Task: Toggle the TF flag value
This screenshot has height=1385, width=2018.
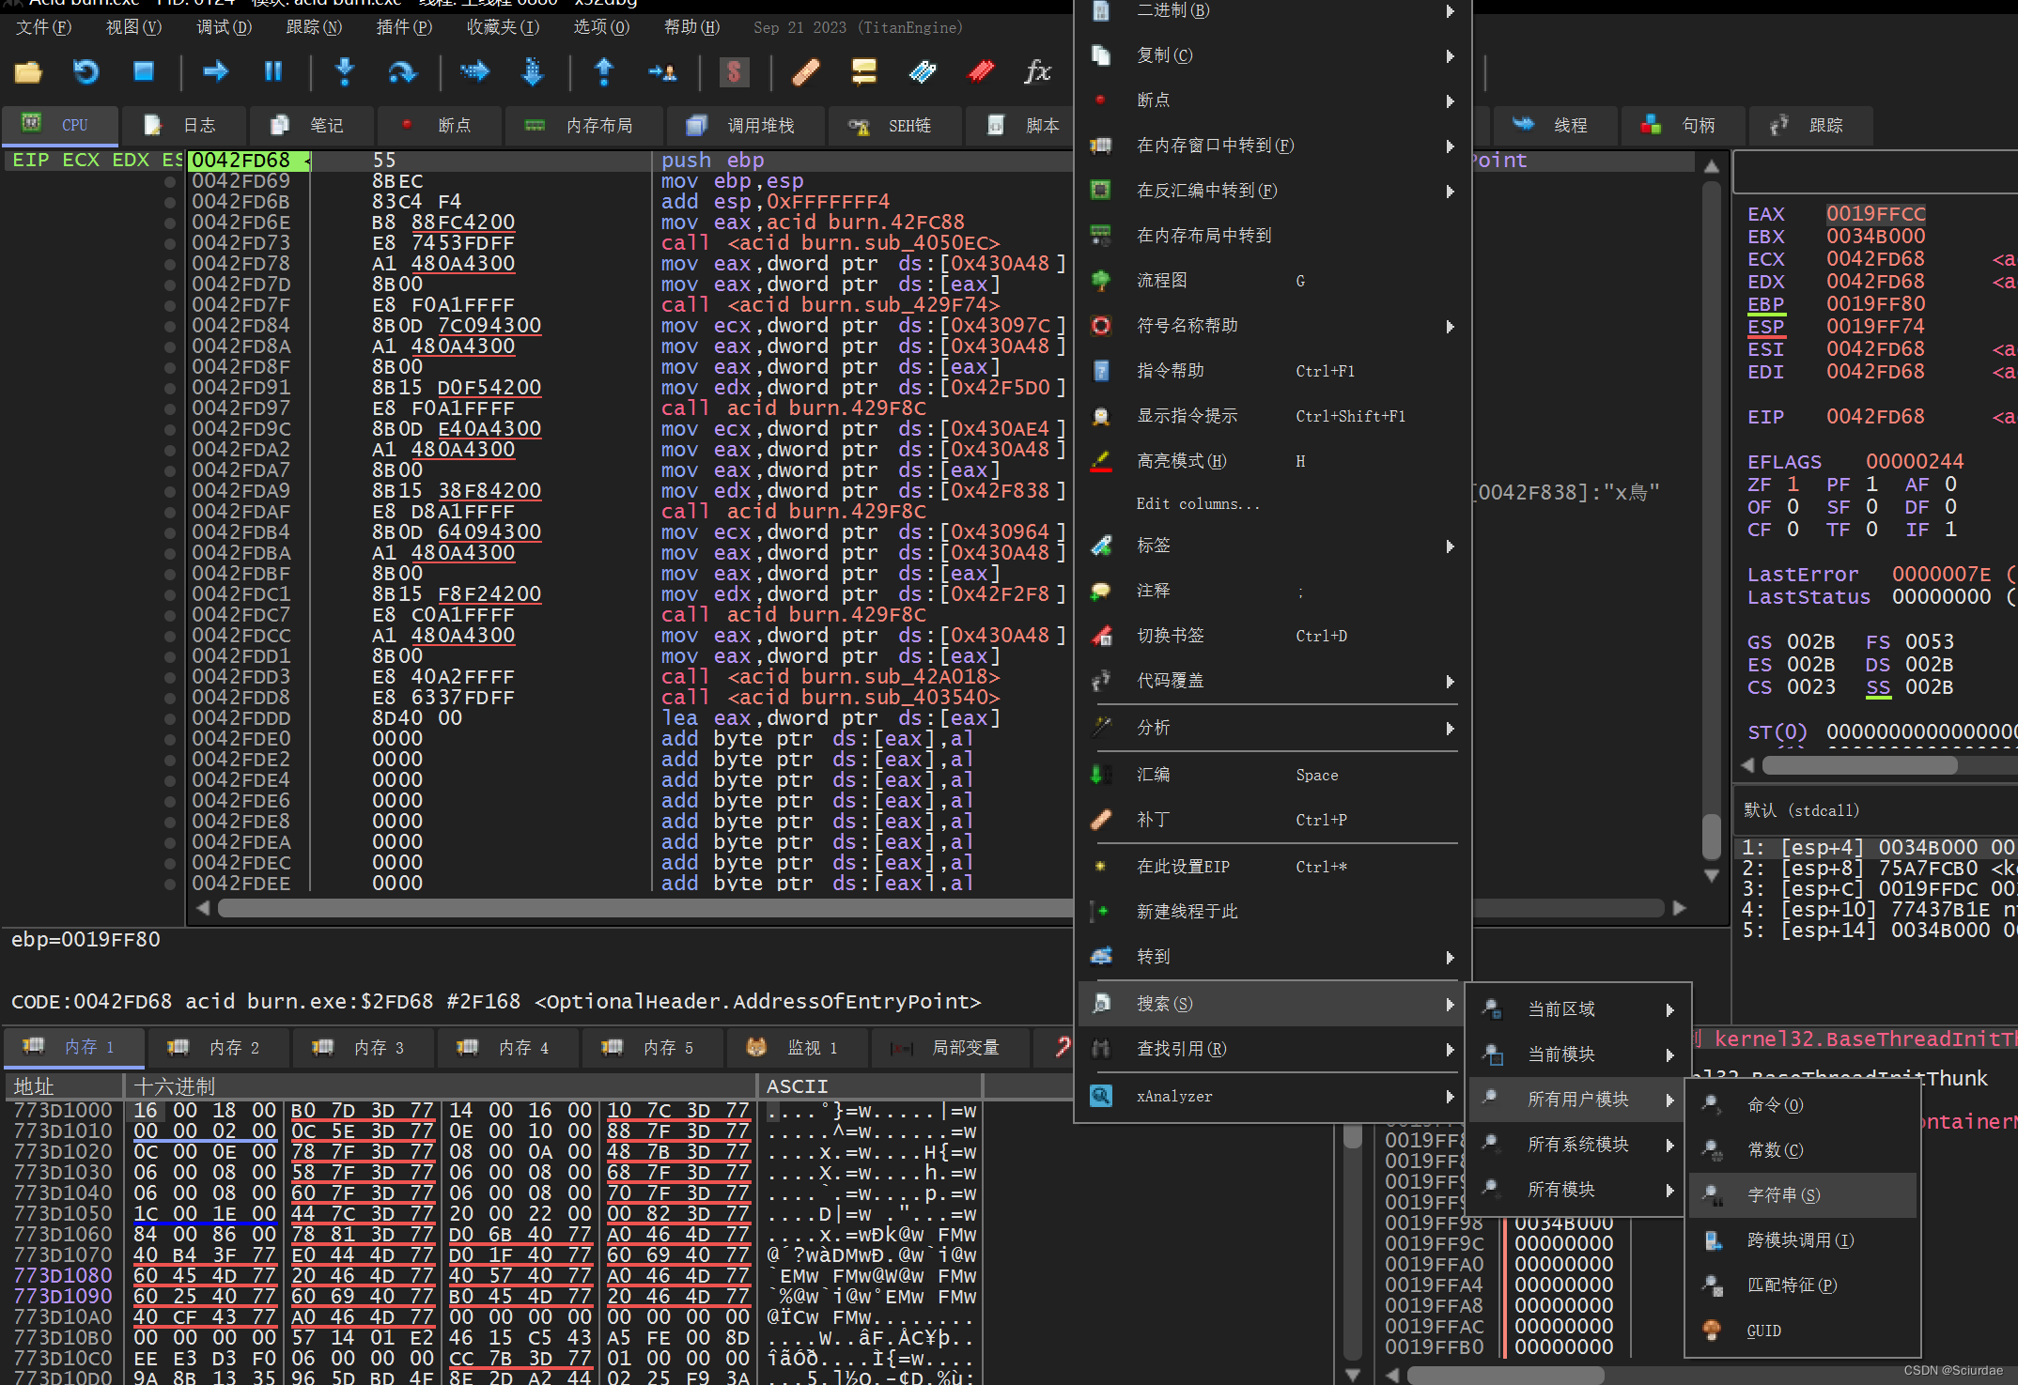Action: click(1871, 530)
